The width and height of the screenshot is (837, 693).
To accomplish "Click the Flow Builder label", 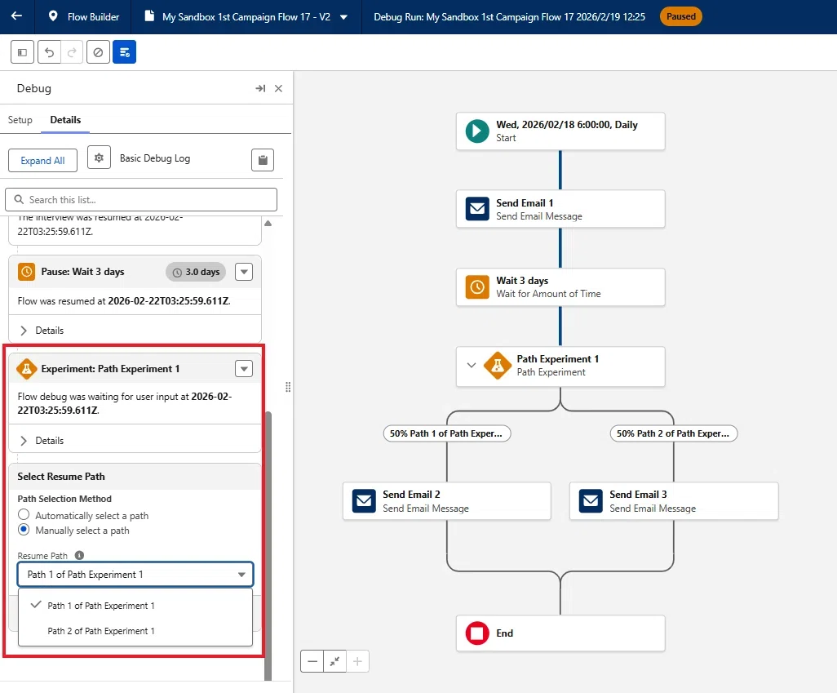I will click(x=94, y=16).
